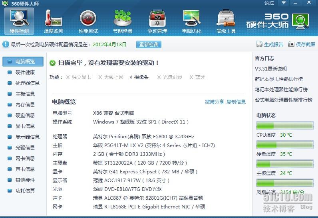Click 保存截屏 save screenshot
Image resolution: width=318 pixels, height=218 pixels.
pos(306,44)
